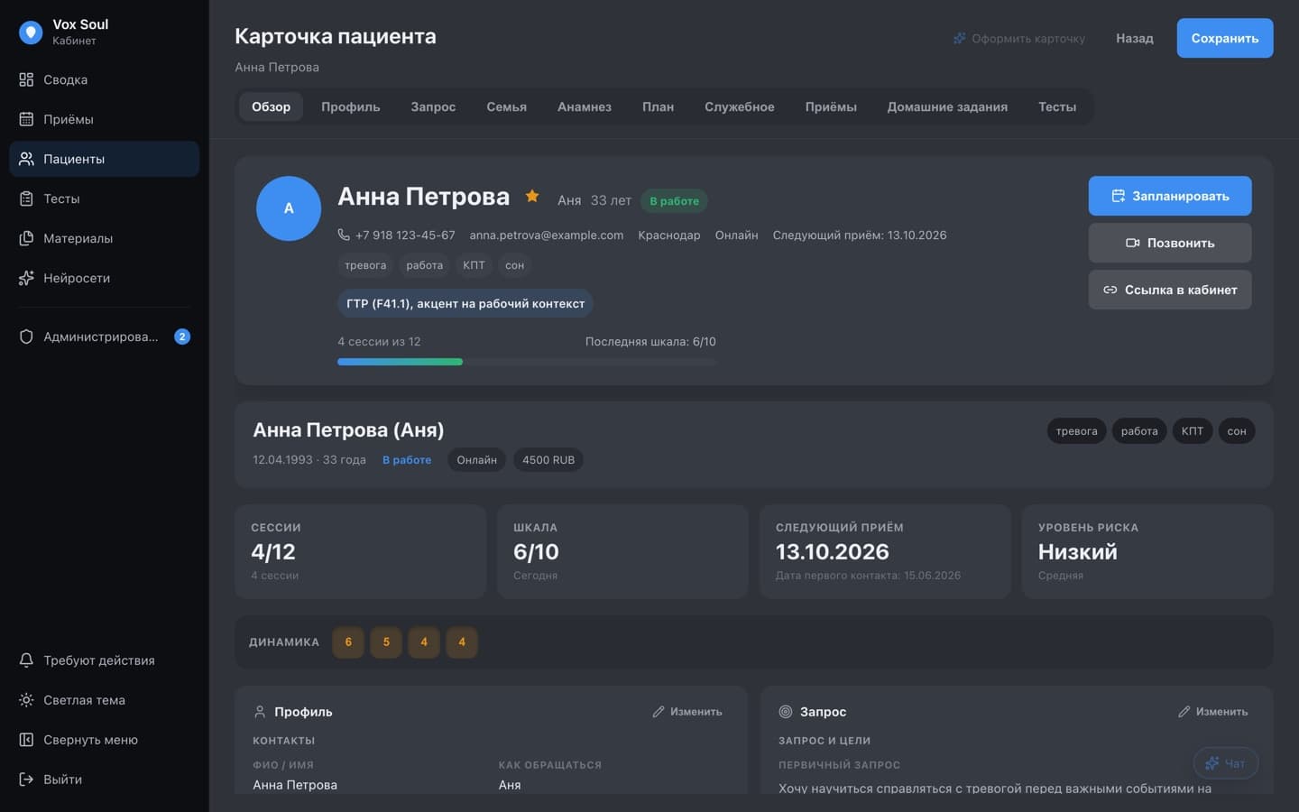Open Сводка dashboard icon in sidebar
This screenshot has width=1299, height=812.
click(26, 79)
